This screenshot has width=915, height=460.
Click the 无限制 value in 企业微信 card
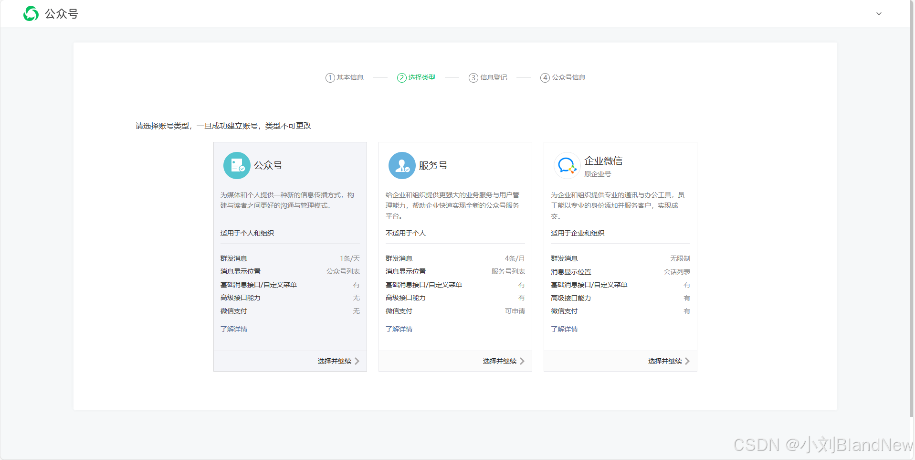pyautogui.click(x=680, y=258)
